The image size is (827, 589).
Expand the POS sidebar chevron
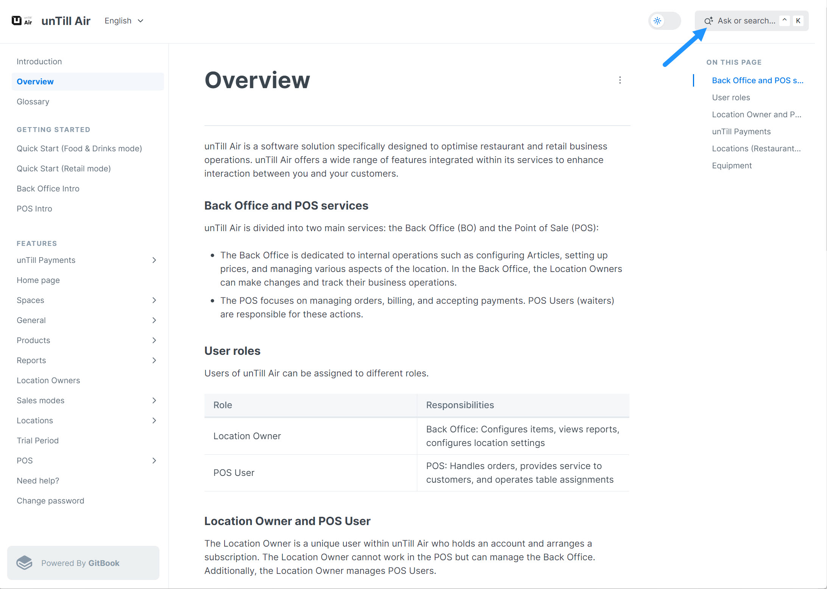click(154, 461)
